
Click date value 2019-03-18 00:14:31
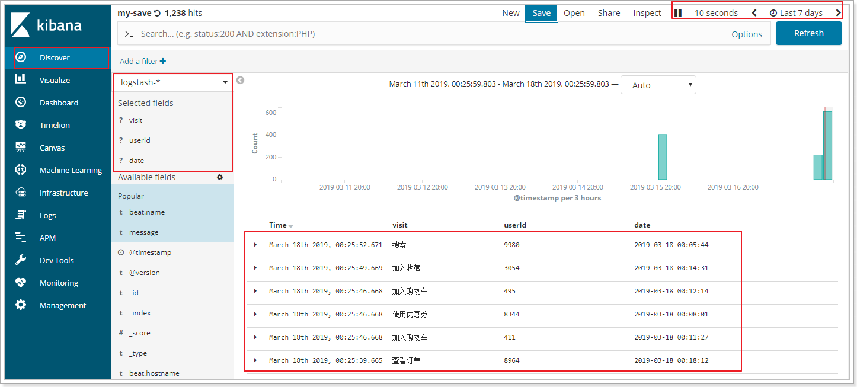pos(671,268)
